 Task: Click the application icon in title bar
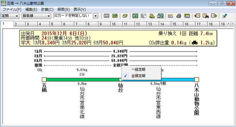tap(3, 3)
